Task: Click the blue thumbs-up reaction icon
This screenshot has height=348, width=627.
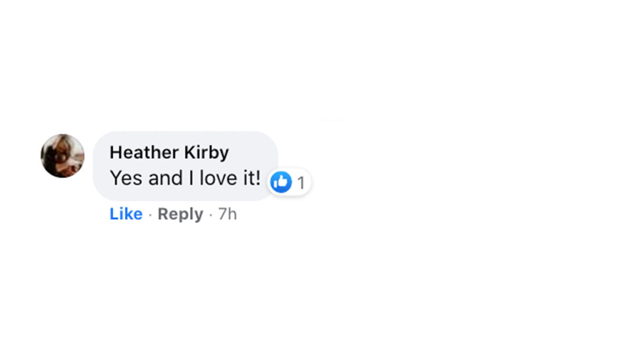Action: point(281,183)
